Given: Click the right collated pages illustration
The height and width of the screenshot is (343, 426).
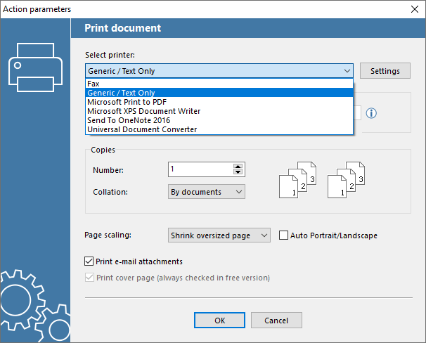Looking at the screenshot, I should (347, 179).
